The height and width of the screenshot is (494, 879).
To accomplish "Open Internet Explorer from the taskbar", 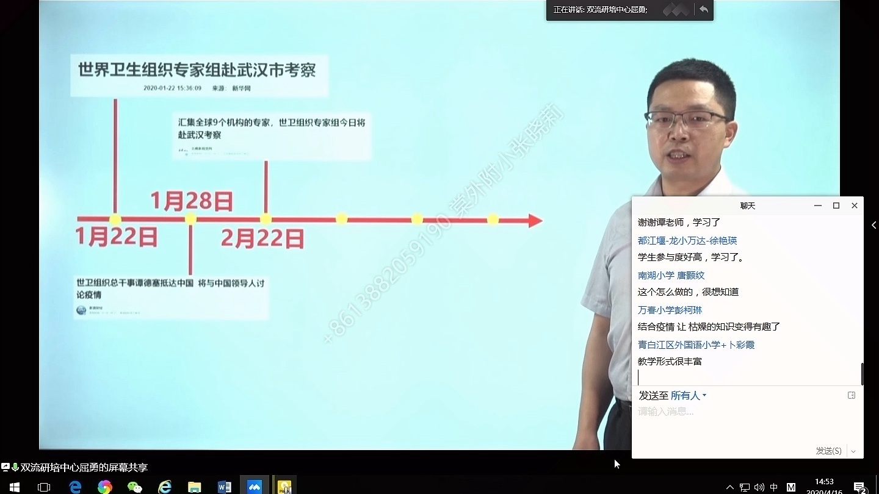I will [165, 487].
